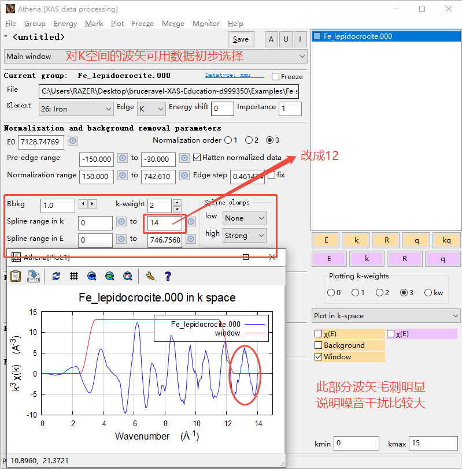Click the Datatype: xmu link

coord(234,76)
